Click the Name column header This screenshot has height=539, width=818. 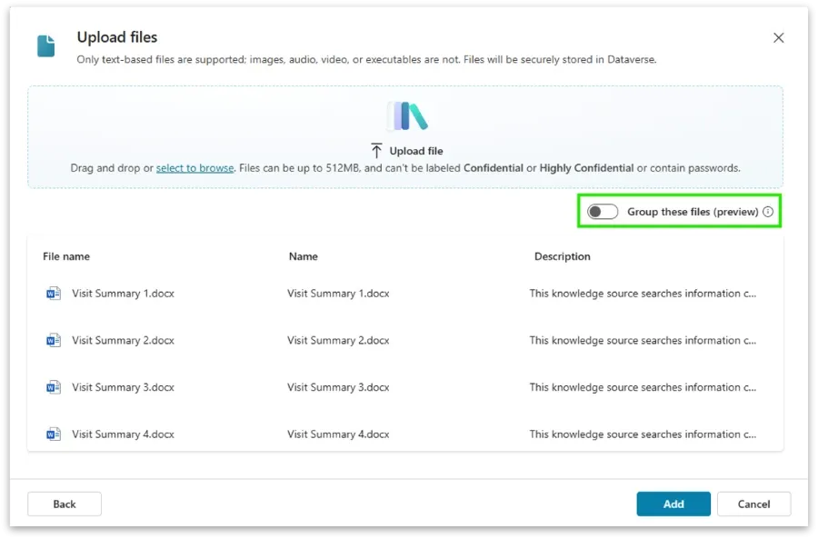pos(303,256)
